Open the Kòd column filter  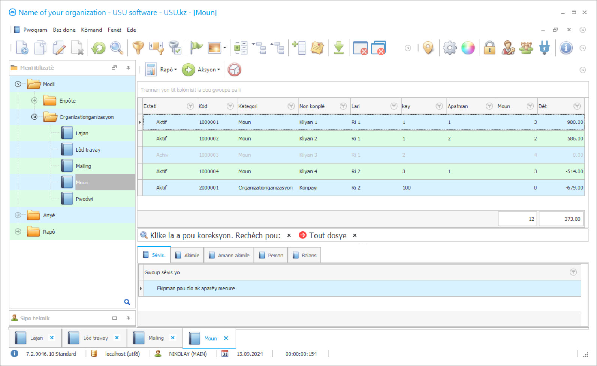[x=230, y=106]
